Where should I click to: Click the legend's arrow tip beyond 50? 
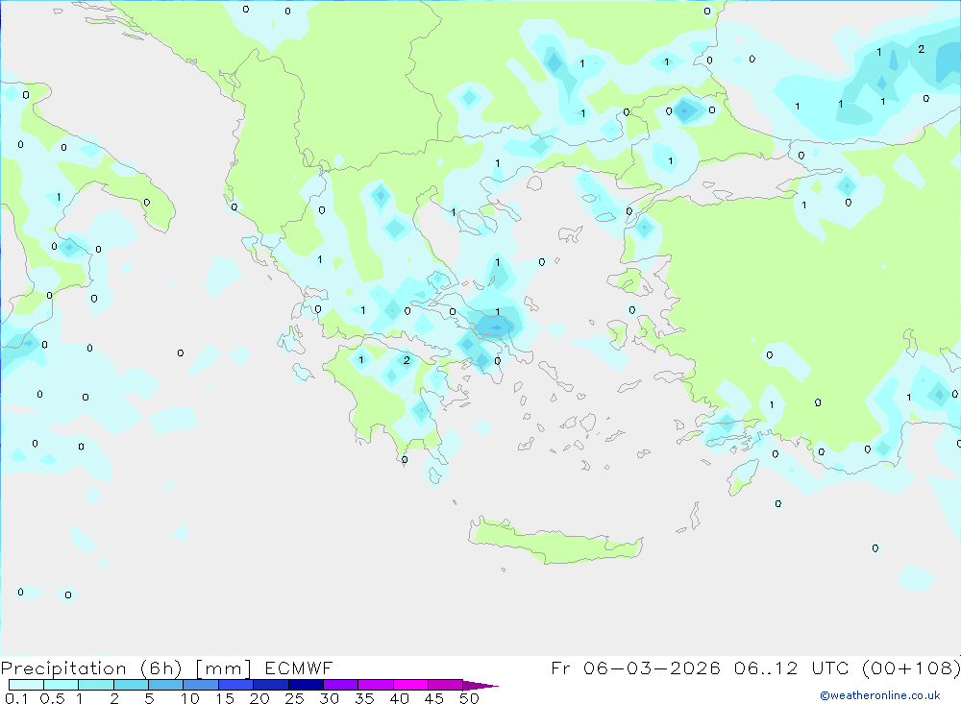coord(480,686)
